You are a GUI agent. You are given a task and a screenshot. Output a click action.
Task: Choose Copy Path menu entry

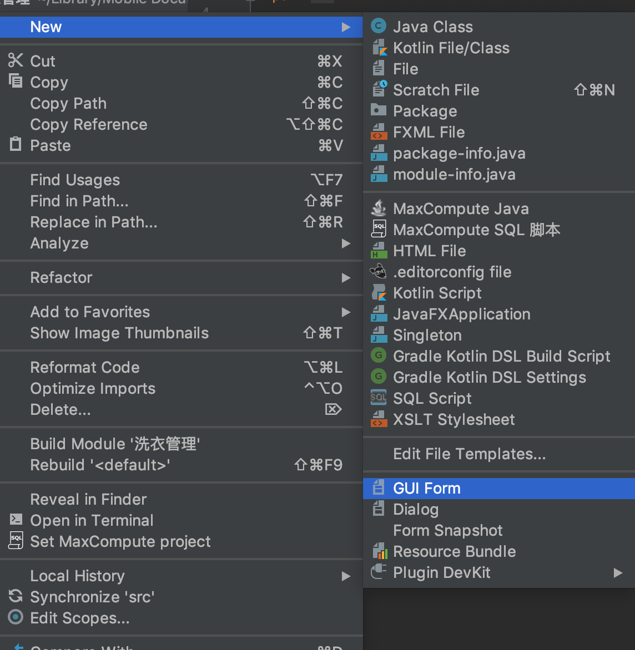point(68,104)
